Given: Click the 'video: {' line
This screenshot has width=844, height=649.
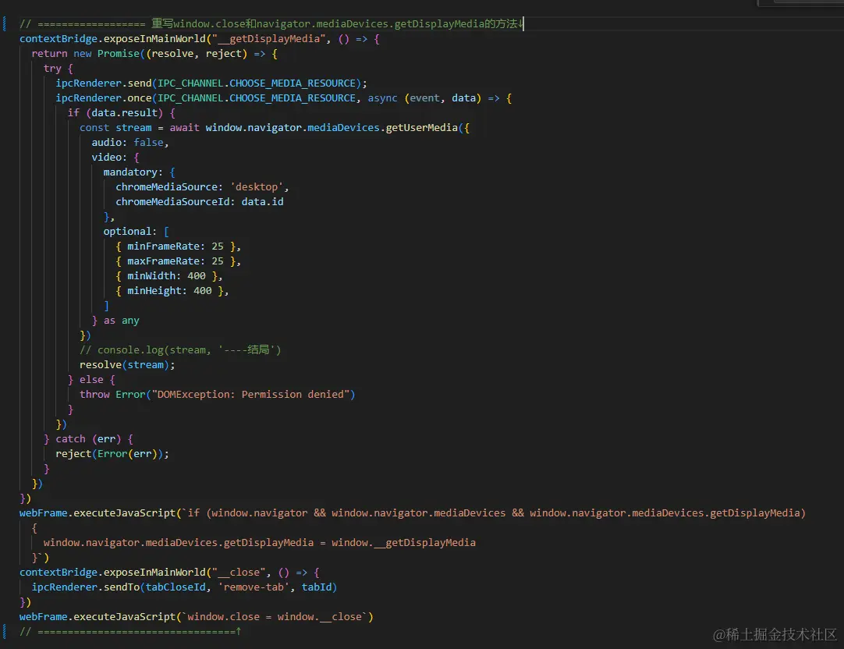Looking at the screenshot, I should point(115,157).
